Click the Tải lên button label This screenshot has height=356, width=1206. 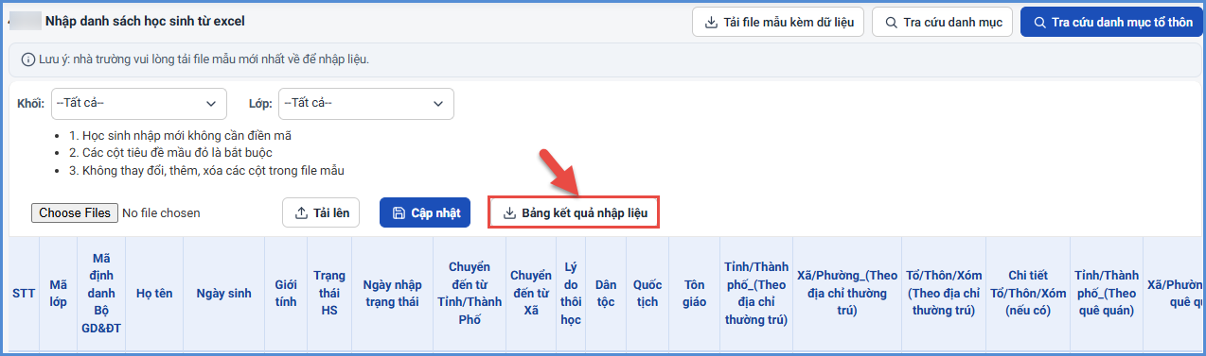click(331, 212)
